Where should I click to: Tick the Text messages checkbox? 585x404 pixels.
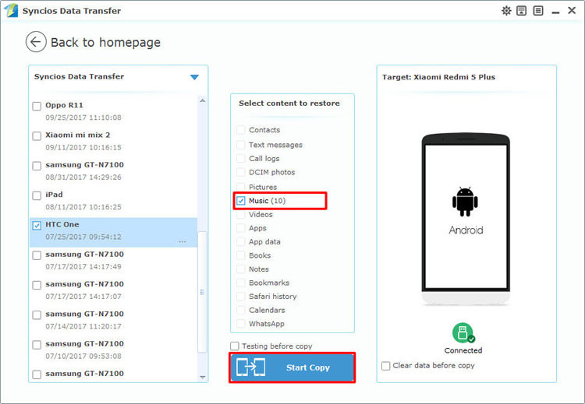tap(241, 145)
